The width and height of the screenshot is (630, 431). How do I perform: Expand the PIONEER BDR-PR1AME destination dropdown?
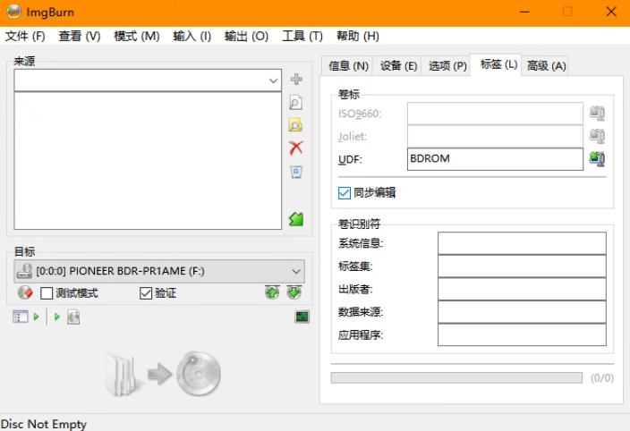tap(296, 271)
